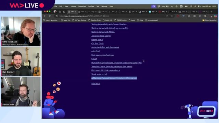
Task: Open the Help menu
Action: [x=111, y=6]
